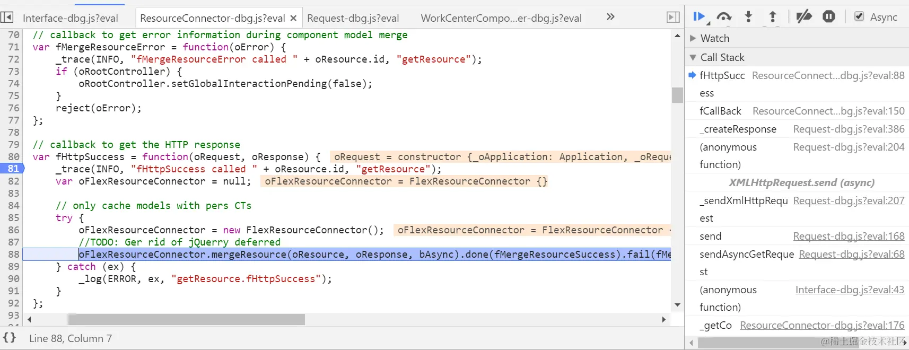This screenshot has width=909, height=350.
Task: Toggle the debugger sidebar panel icon
Action: (673, 17)
